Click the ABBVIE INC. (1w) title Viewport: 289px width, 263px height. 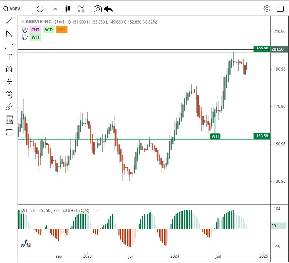pos(45,21)
